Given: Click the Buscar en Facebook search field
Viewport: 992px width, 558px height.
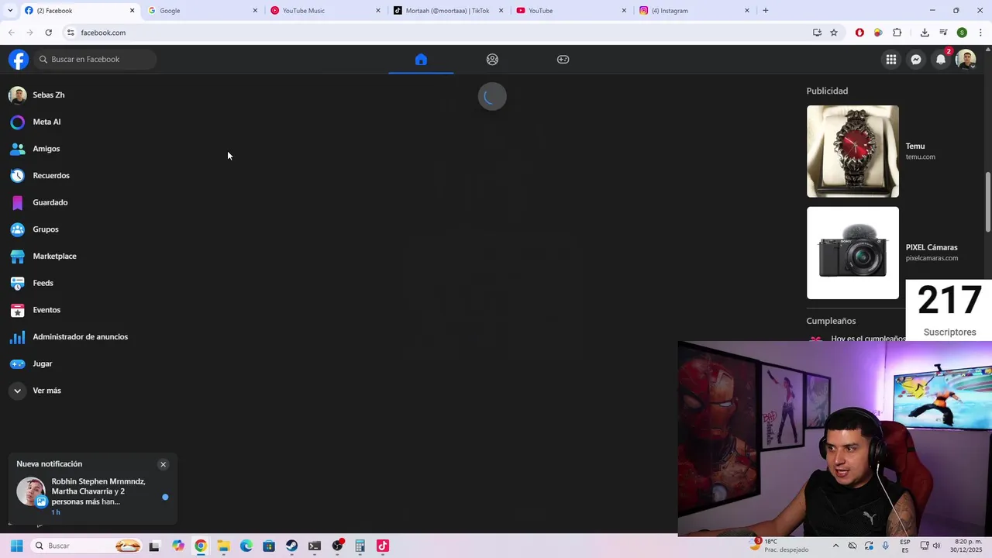Looking at the screenshot, I should pyautogui.click(x=95, y=60).
